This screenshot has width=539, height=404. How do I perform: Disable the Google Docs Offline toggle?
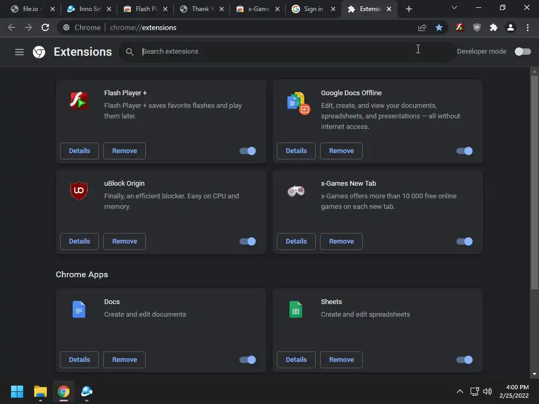point(464,151)
